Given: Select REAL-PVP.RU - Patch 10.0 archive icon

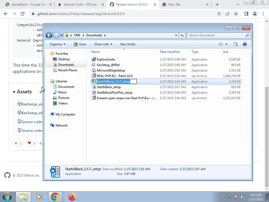Looking at the screenshot, I should pos(94,76).
